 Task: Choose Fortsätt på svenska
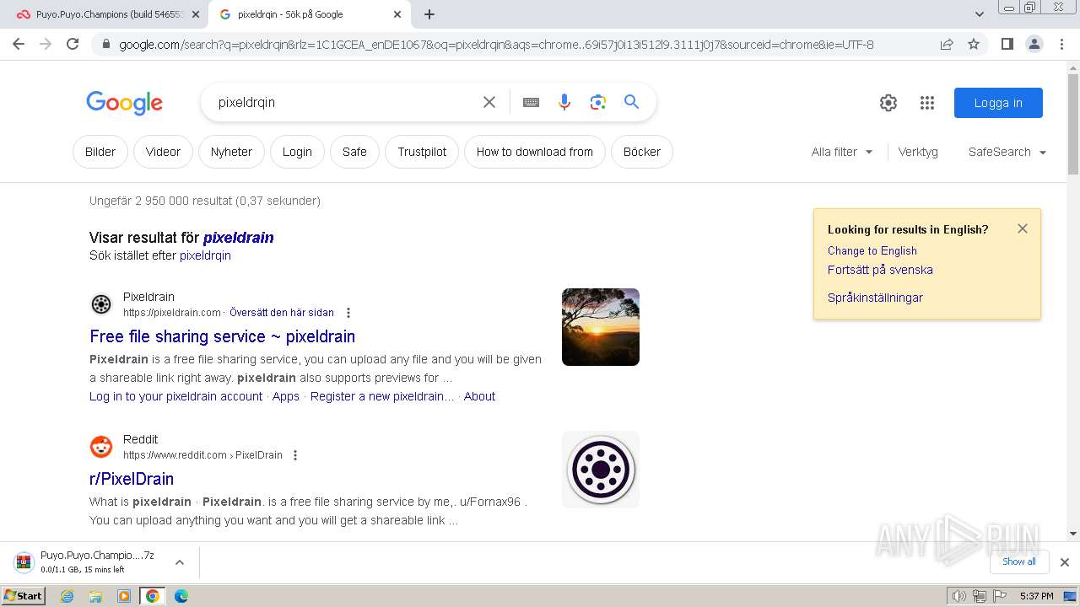click(x=880, y=270)
